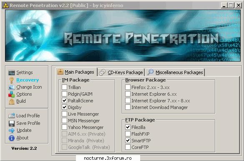The image size is (244, 161).
Task: Click Load Profile label
Action: [x=28, y=116]
